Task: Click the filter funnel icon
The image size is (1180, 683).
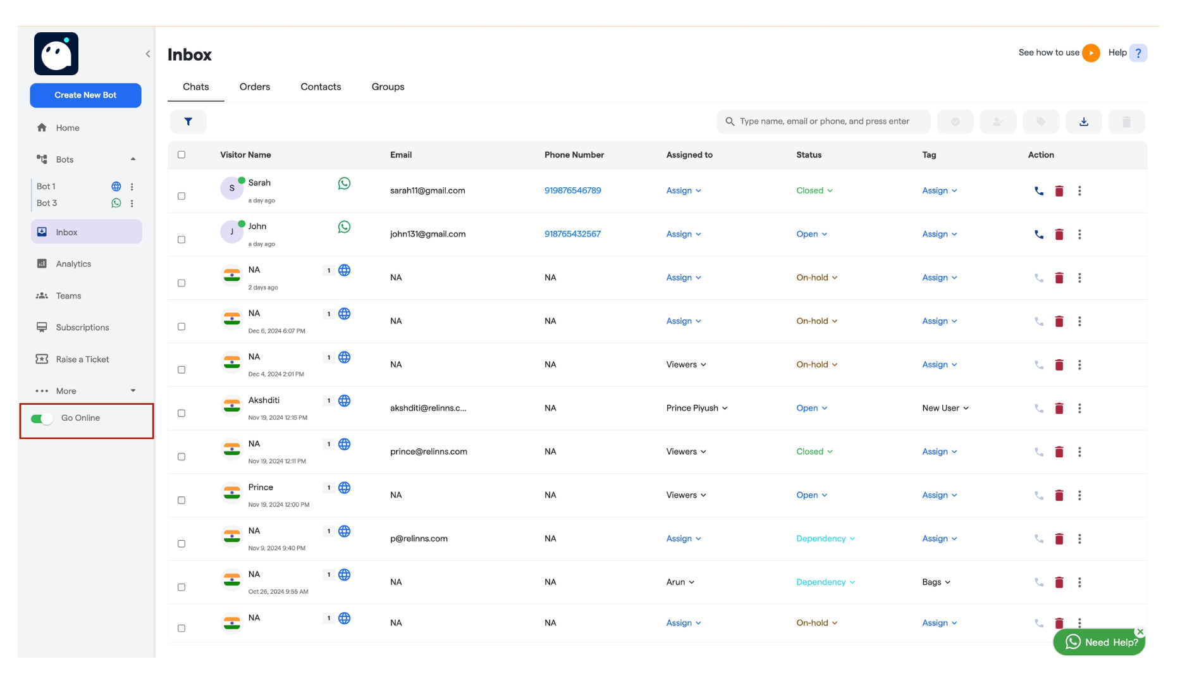Action: coord(188,121)
